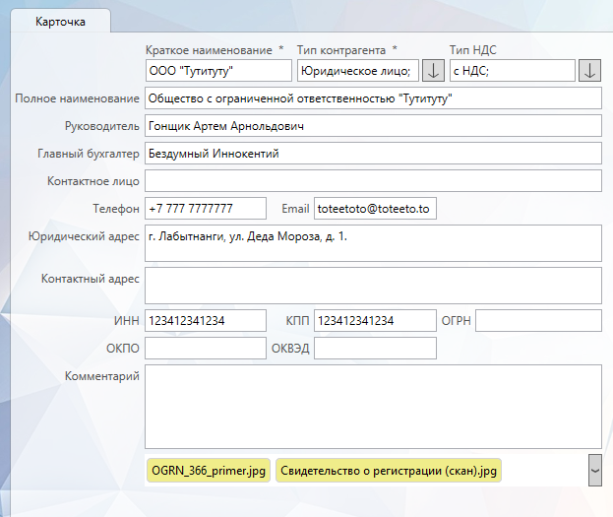613x517 pixels.
Task: Open the Тип НДС dropdown arrow
Action: [x=588, y=71]
